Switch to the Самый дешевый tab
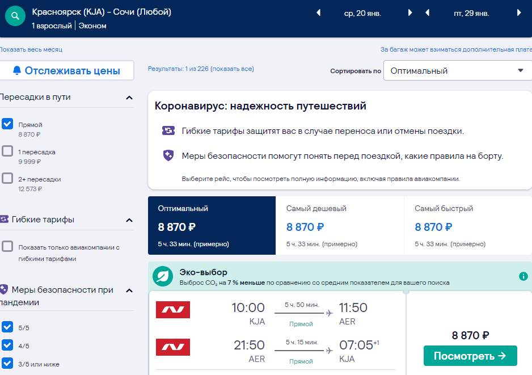The width and height of the screenshot is (532, 375). click(340, 225)
